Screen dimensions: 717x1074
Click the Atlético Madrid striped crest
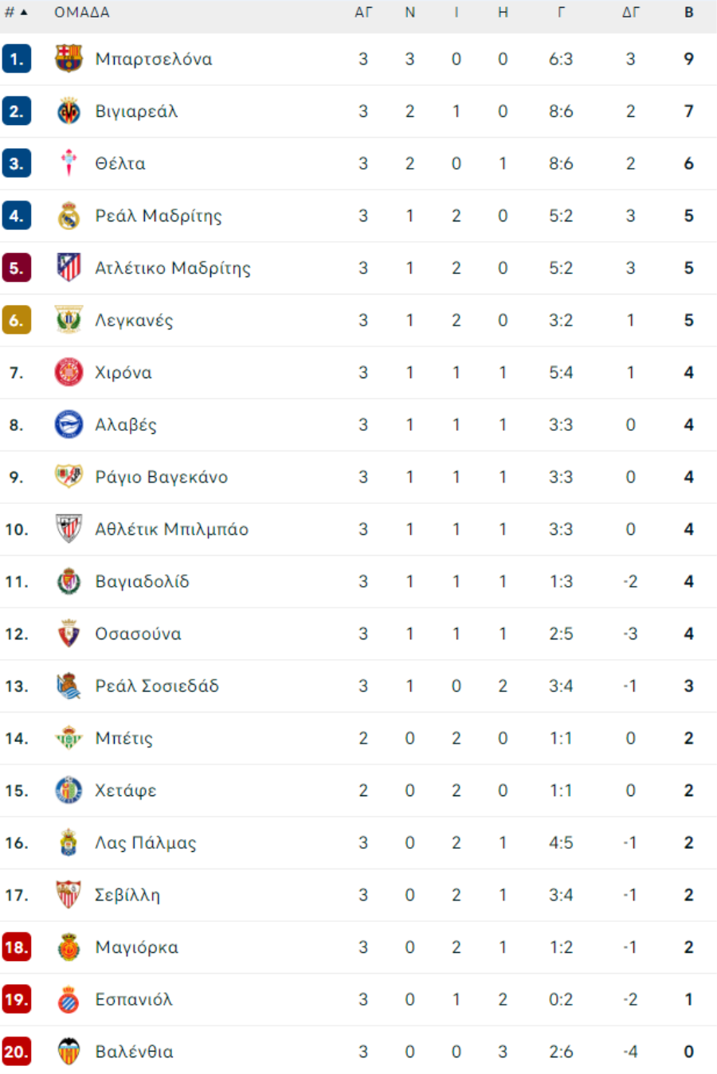click(x=69, y=268)
